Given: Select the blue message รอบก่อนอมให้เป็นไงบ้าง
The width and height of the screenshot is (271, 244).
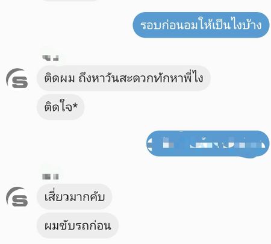Looking at the screenshot, I should (x=201, y=25).
